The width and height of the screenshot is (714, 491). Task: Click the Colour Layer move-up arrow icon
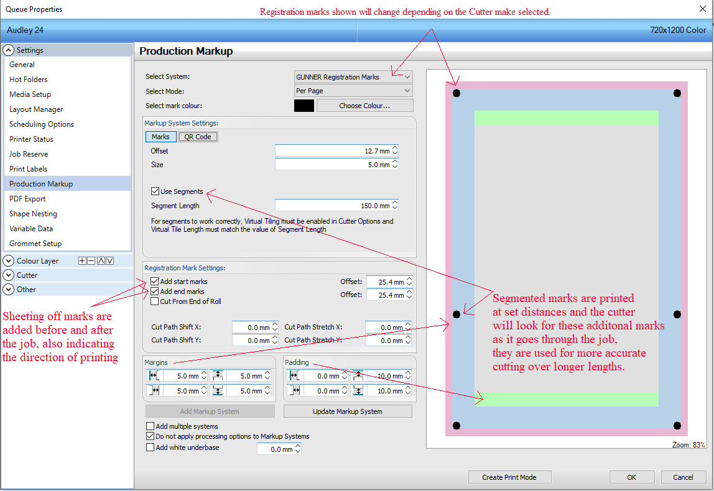pos(101,261)
